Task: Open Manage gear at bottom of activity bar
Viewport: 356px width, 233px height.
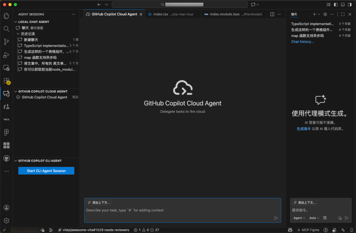Action: 6,220
